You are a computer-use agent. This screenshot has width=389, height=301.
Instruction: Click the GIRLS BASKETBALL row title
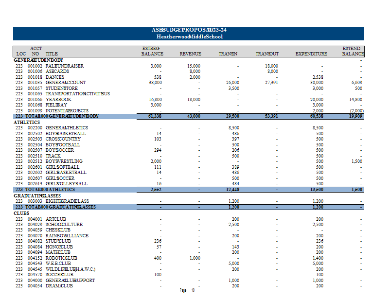(x=66, y=173)
